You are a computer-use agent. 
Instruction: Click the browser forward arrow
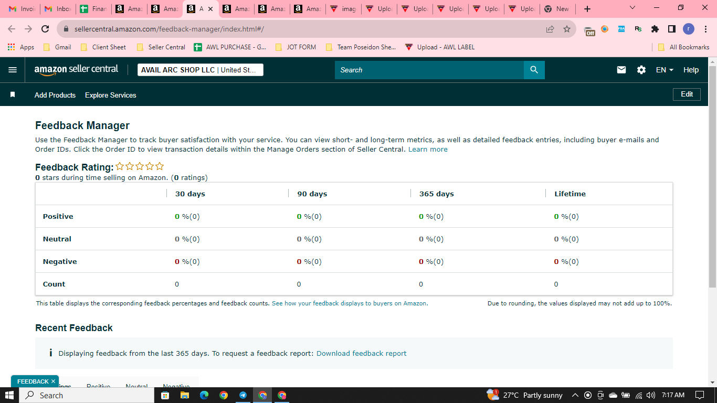(28, 29)
